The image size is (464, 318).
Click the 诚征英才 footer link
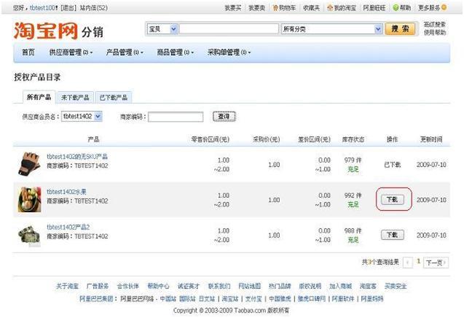tap(189, 286)
